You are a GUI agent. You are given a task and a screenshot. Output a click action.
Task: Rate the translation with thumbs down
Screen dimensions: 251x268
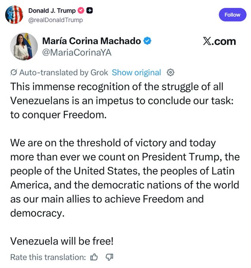coord(109,257)
